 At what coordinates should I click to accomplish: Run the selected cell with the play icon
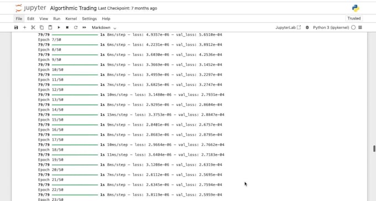coord(59,27)
